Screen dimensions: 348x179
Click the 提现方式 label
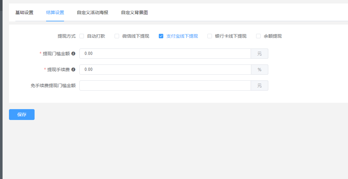[x=67, y=36]
